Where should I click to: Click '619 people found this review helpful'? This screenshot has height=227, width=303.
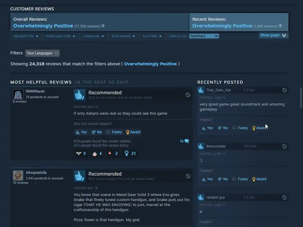(x=102, y=141)
